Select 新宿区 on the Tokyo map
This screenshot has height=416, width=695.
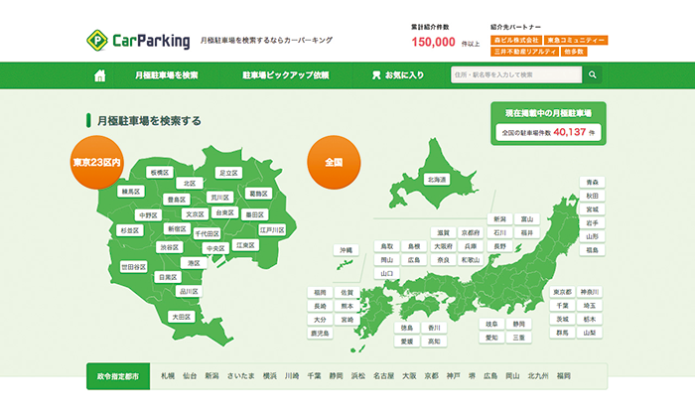[x=178, y=229]
